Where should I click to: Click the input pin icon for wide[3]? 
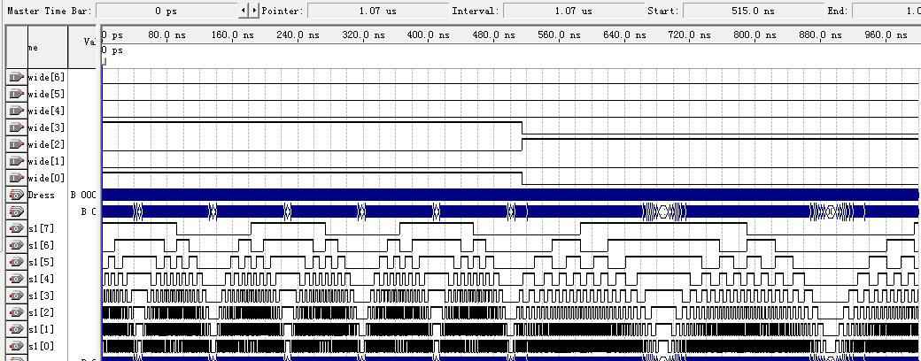[16, 127]
